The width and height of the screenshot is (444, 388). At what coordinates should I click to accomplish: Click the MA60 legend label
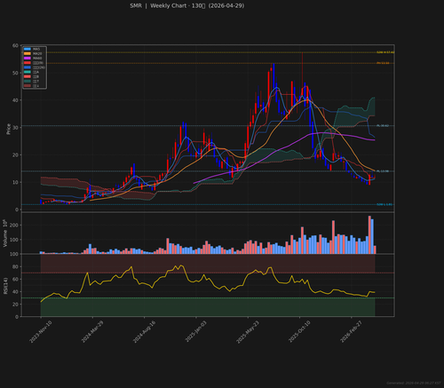pos(37,59)
